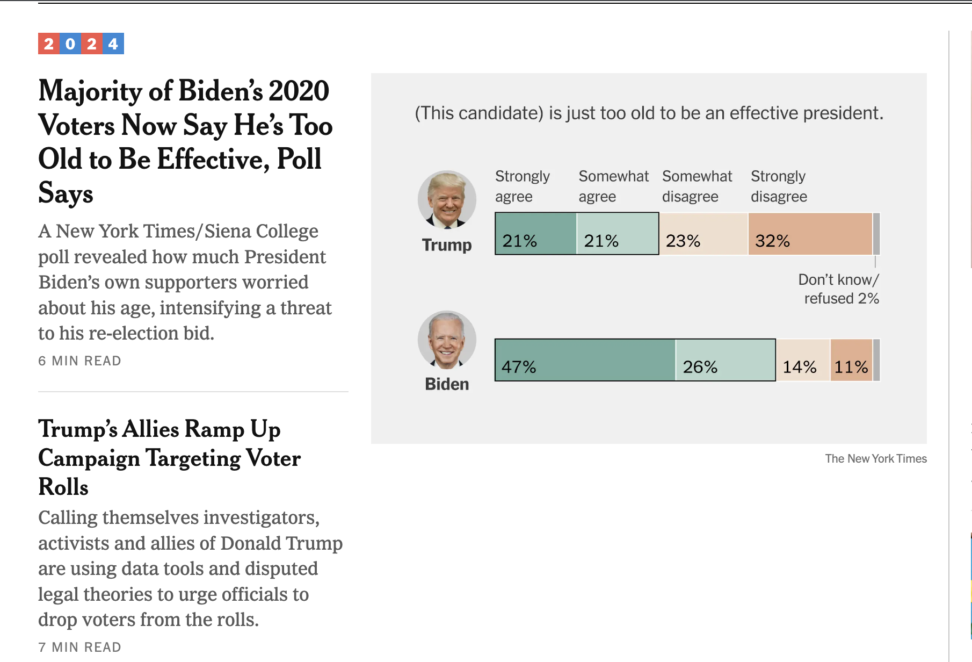Click Biden's 26% somewhat agree bar segment
The height and width of the screenshot is (662, 972).
pos(726,360)
